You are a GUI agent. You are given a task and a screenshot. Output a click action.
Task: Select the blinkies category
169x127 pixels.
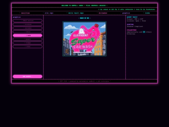pyautogui.click(x=28, y=24)
